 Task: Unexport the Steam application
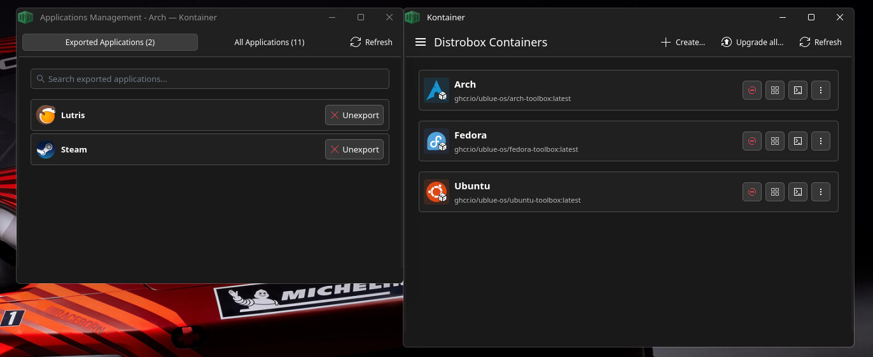click(354, 150)
